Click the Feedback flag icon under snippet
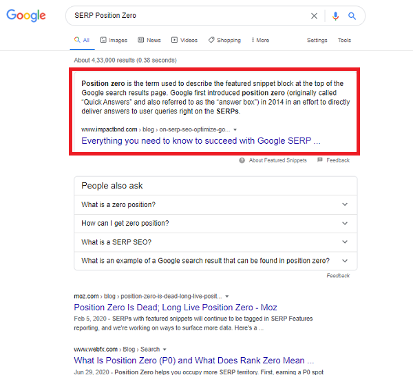This screenshot has height=375, width=413. point(320,160)
